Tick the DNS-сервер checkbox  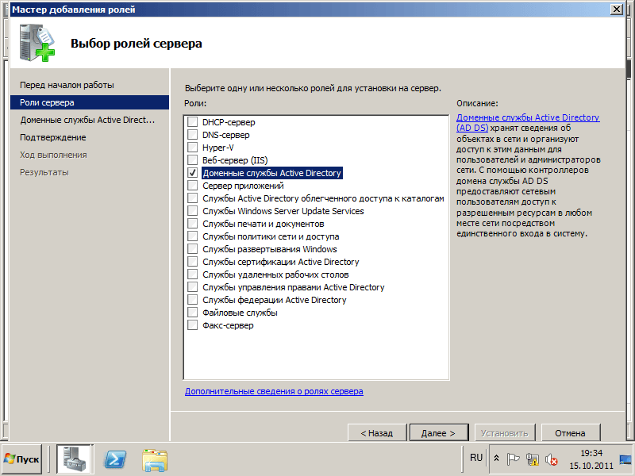click(x=192, y=134)
